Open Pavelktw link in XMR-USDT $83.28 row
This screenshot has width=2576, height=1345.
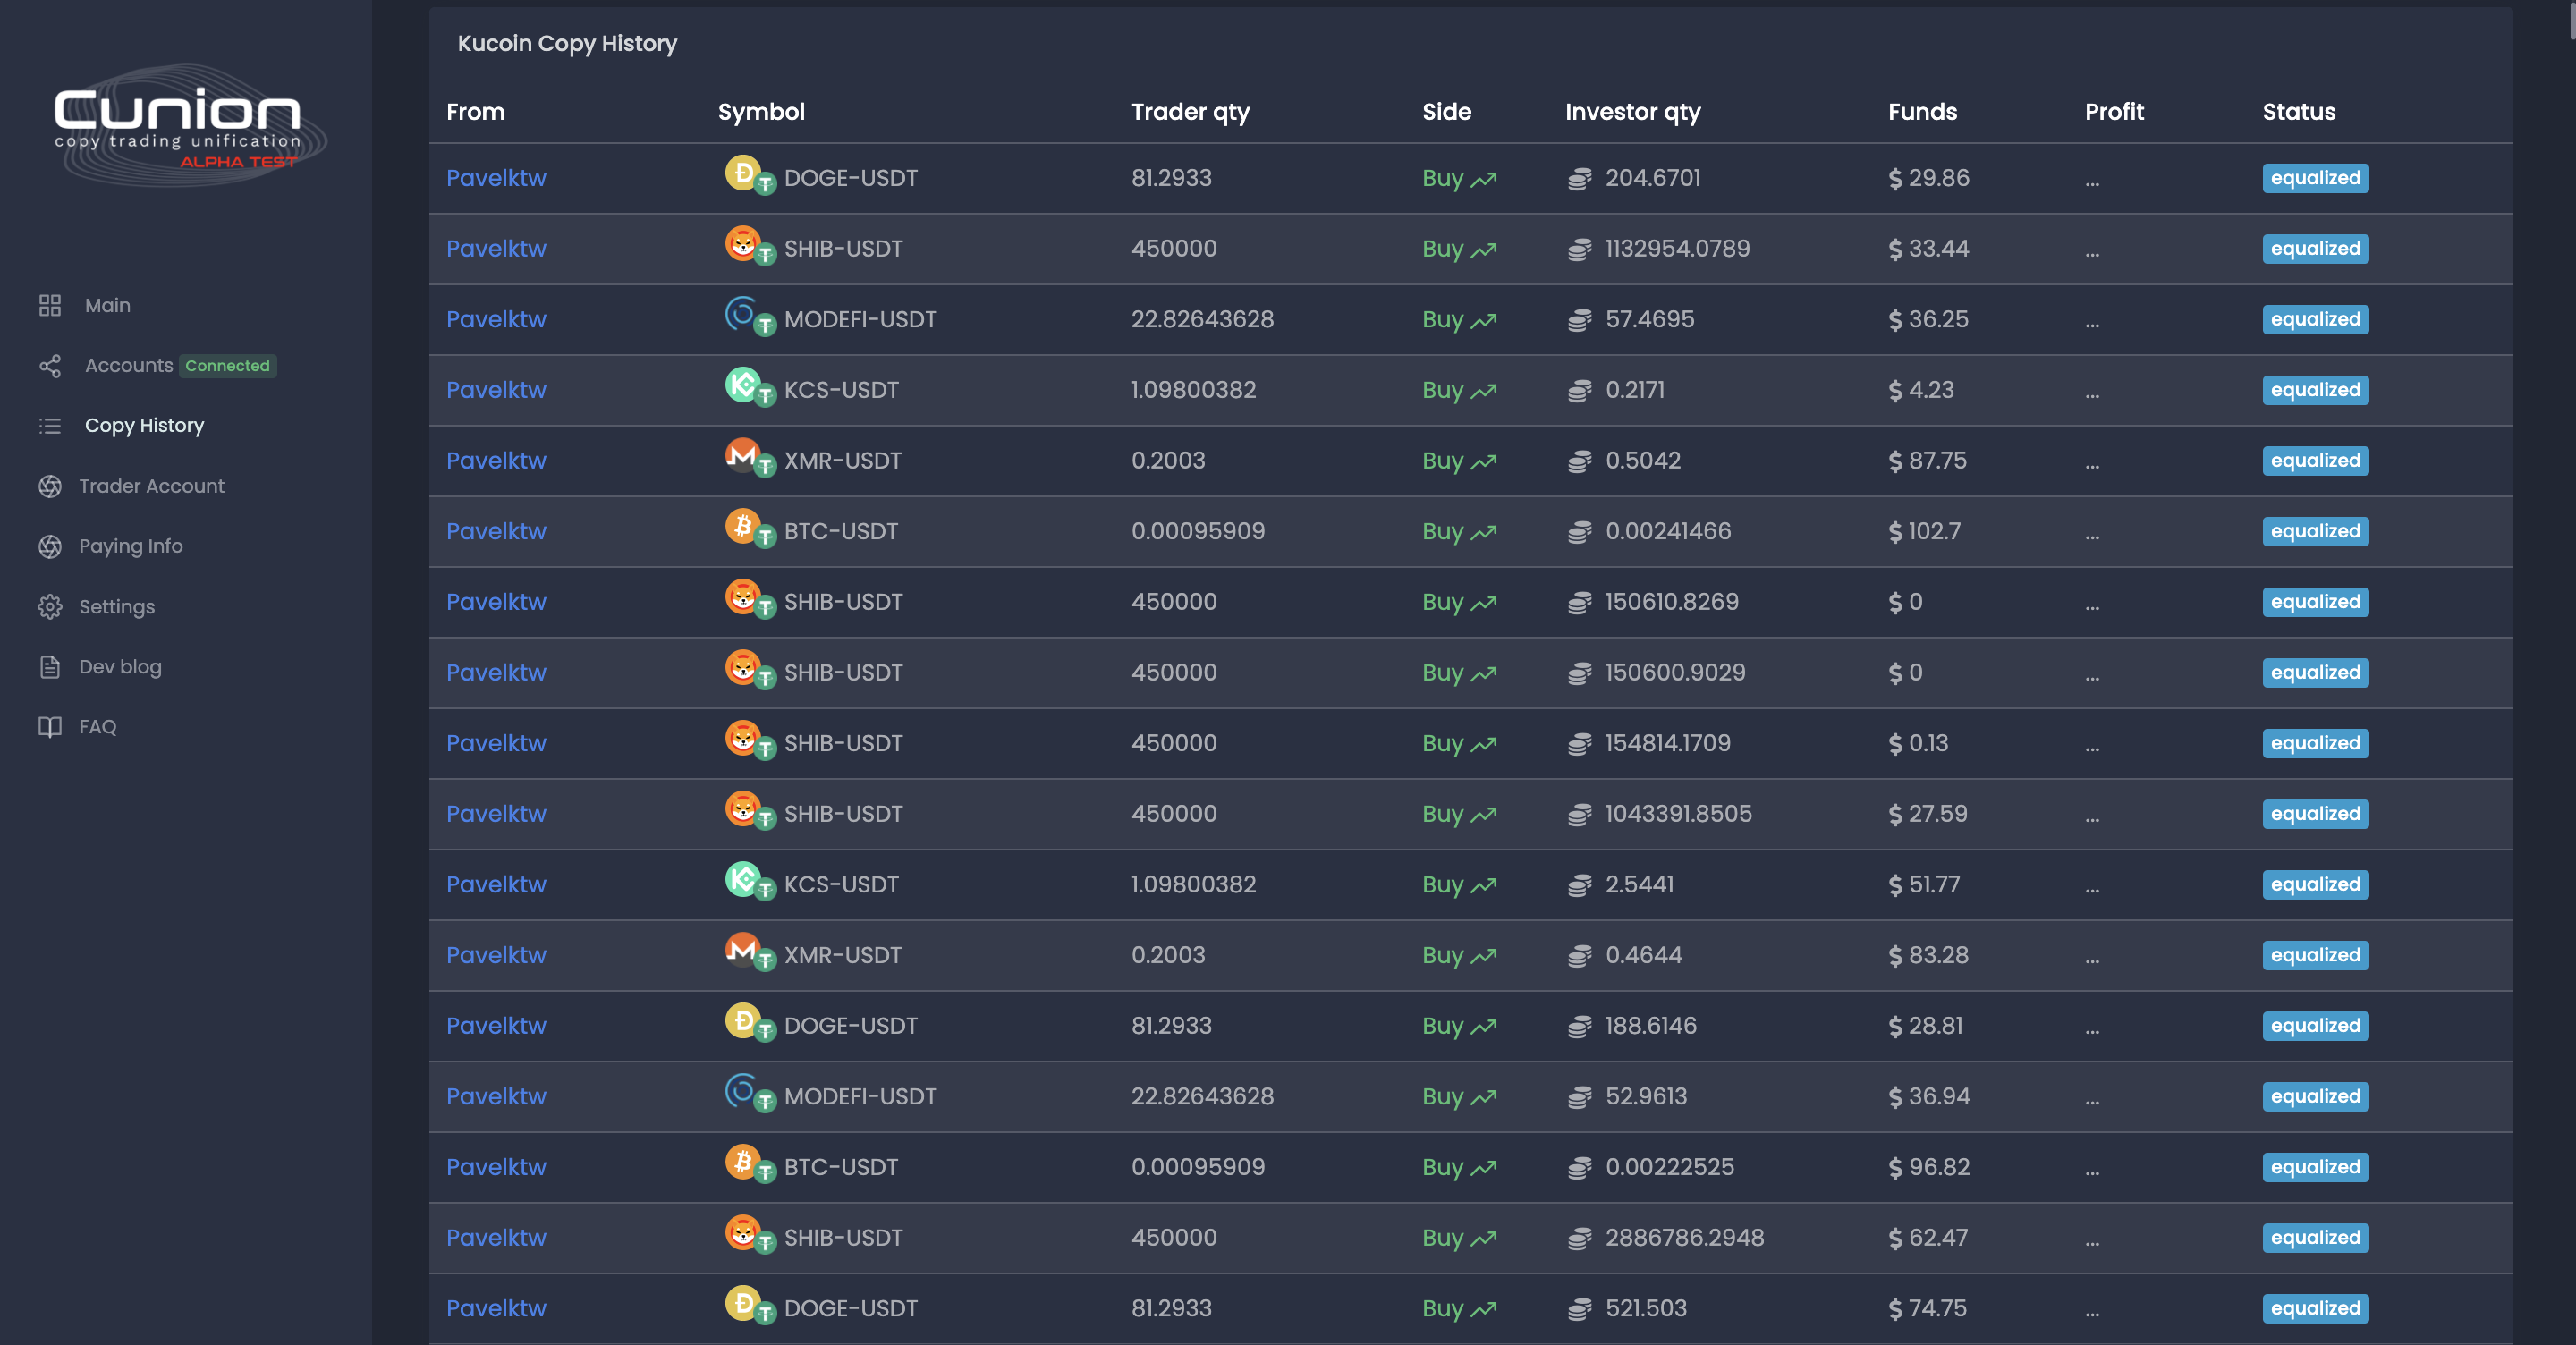pos(496,955)
